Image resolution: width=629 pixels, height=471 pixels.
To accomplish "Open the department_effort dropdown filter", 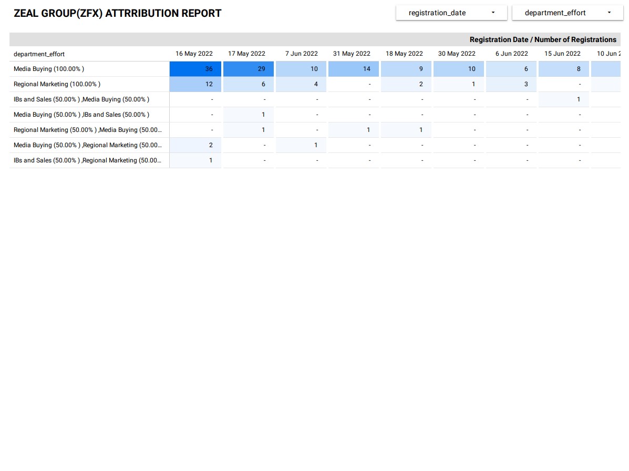I will pyautogui.click(x=567, y=13).
